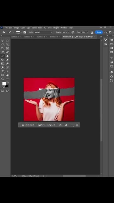Open contextual task bar more options dots

(x=72, y=125)
